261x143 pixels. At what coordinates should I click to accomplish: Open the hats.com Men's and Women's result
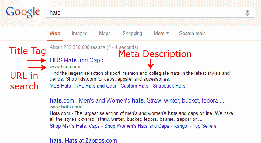click(137, 100)
